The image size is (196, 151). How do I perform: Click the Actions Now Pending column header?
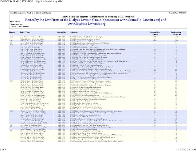point(155,33)
